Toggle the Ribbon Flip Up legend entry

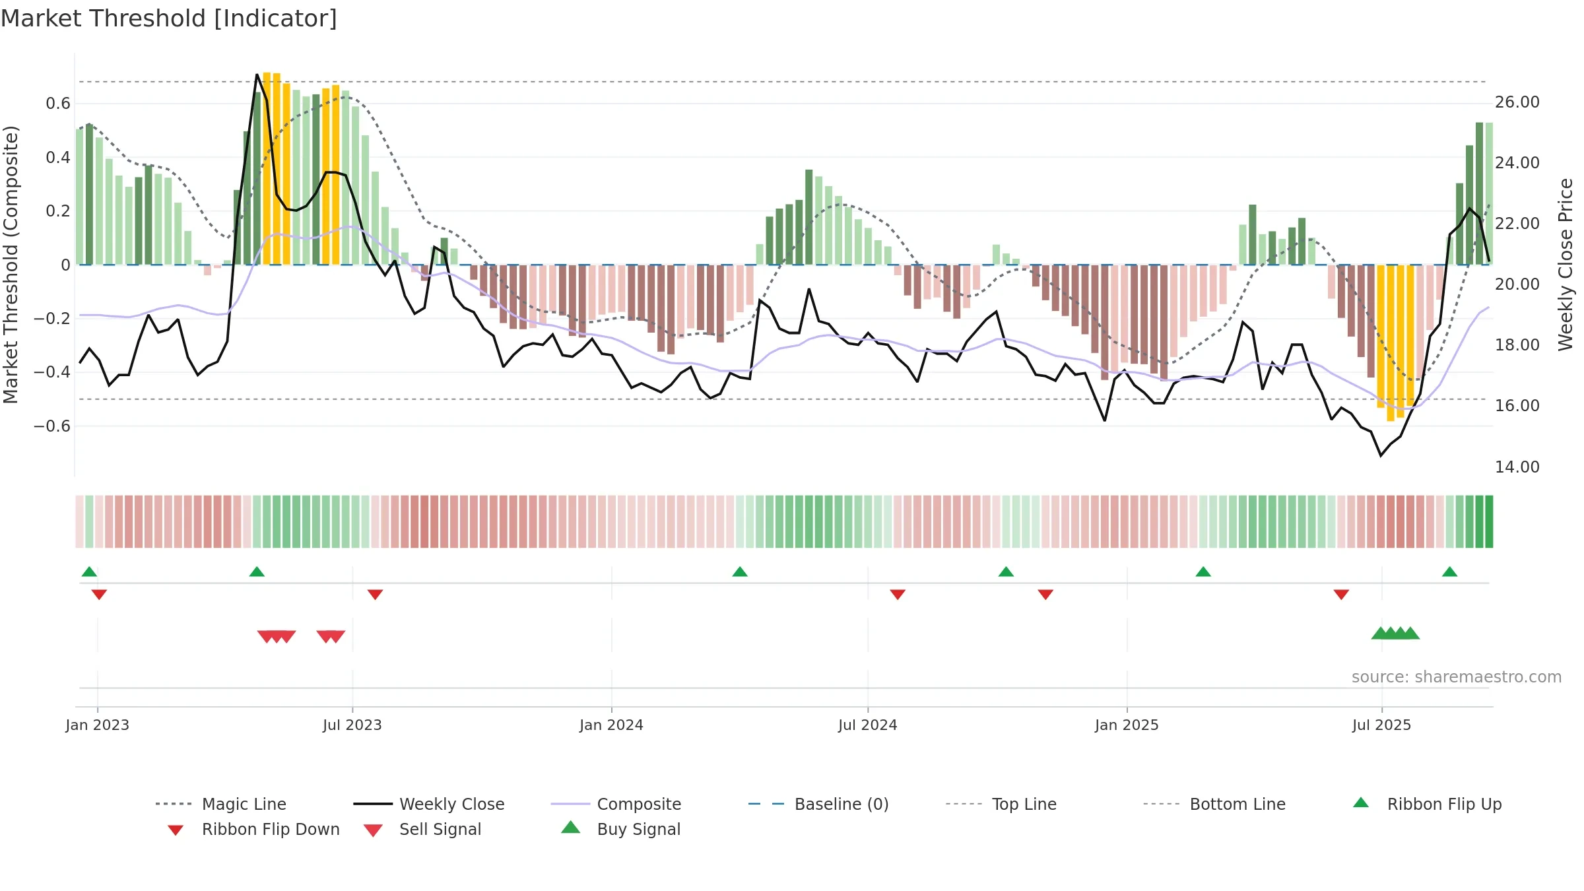tap(1427, 804)
